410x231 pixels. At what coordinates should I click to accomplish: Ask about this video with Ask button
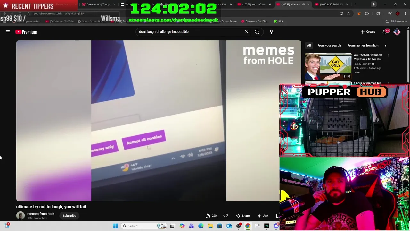(x=263, y=216)
